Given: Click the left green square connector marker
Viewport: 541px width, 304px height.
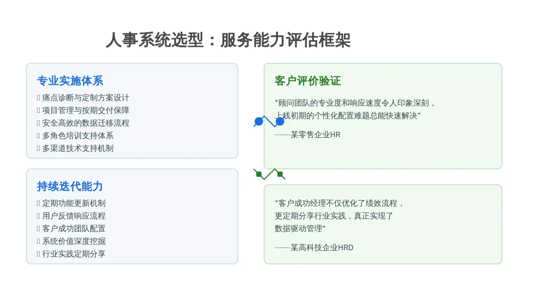Looking at the screenshot, I should coord(259,174).
